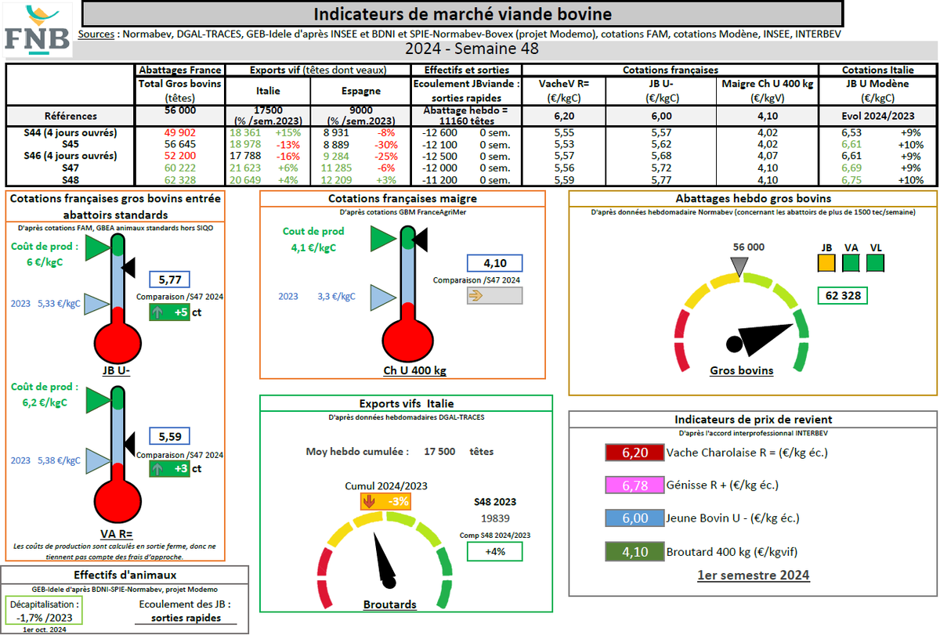Click the red down arrow beside -3%
This screenshot has height=635, width=940.
click(369, 500)
